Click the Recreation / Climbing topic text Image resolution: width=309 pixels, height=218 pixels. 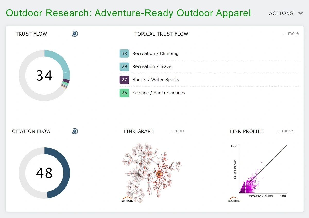coord(155,54)
